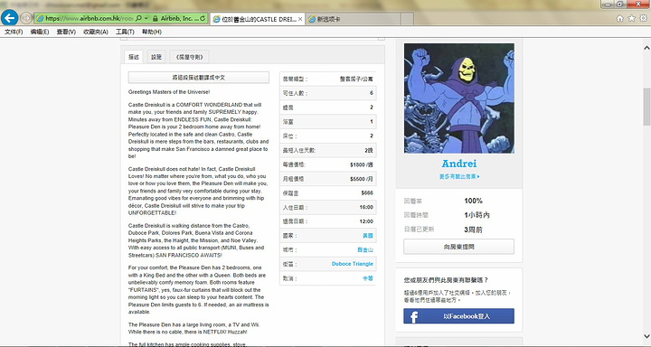Open the 中等 cancellation policy link
651x347 pixels.
(x=368, y=278)
